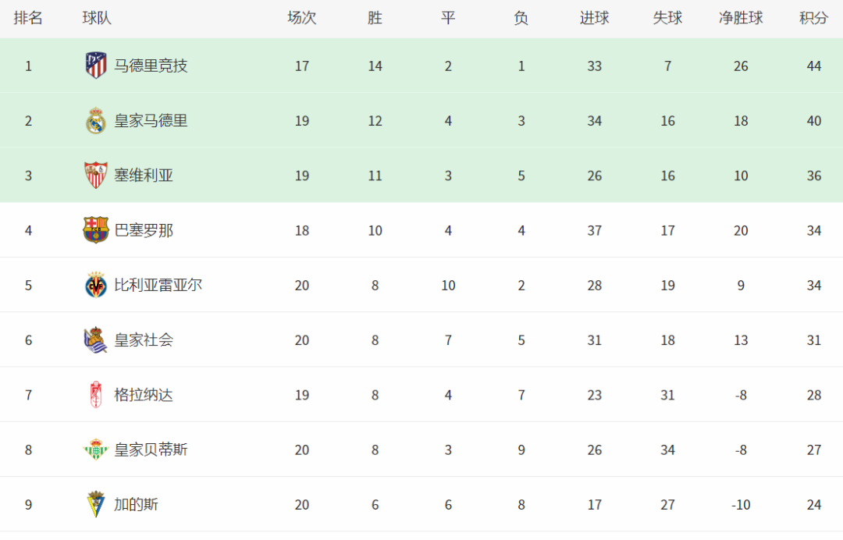The width and height of the screenshot is (843, 540).
Task: Click the Villarreal yellow crest icon
Action: click(96, 285)
